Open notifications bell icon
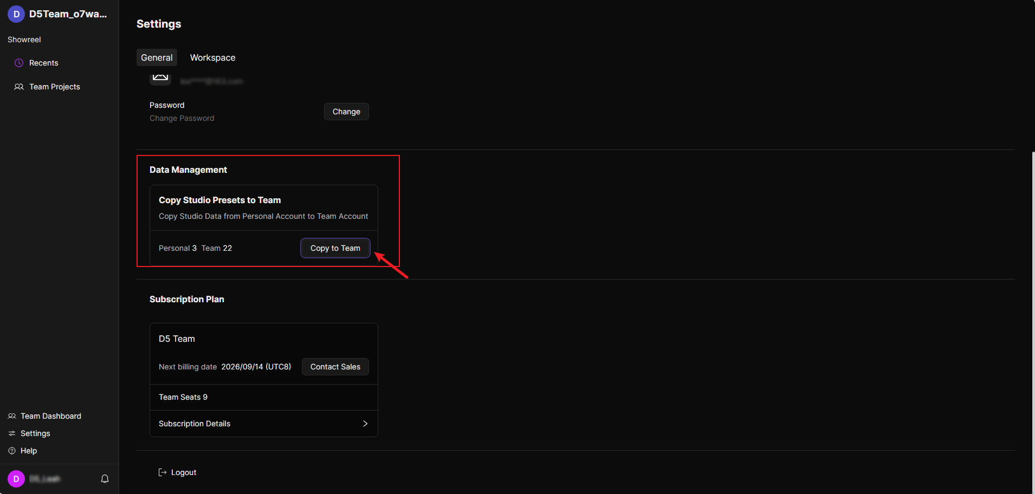Viewport: 1035px width, 494px height. (105, 479)
